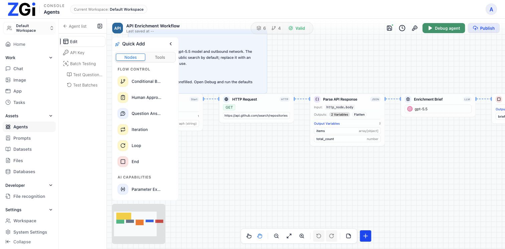
Task: Open the wrench tools icon
Action: coord(415,28)
